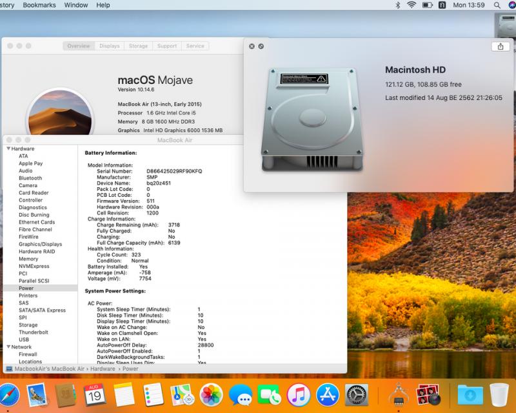Open System Preferences from the Dock

[x=357, y=394]
